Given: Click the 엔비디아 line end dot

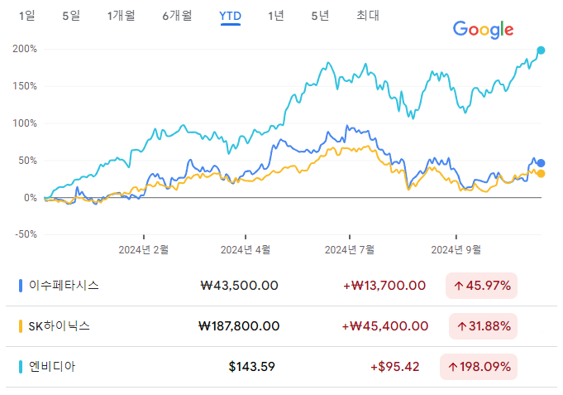Looking at the screenshot, I should pyautogui.click(x=541, y=51).
